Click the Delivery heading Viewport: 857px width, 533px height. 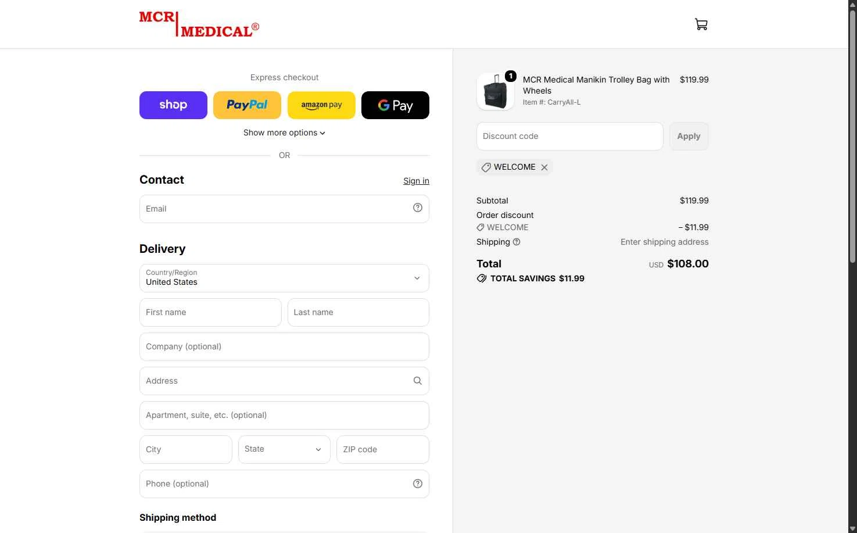pos(163,249)
